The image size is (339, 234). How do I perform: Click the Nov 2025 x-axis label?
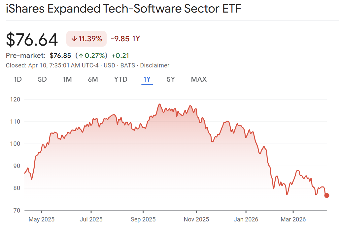[x=196, y=219]
